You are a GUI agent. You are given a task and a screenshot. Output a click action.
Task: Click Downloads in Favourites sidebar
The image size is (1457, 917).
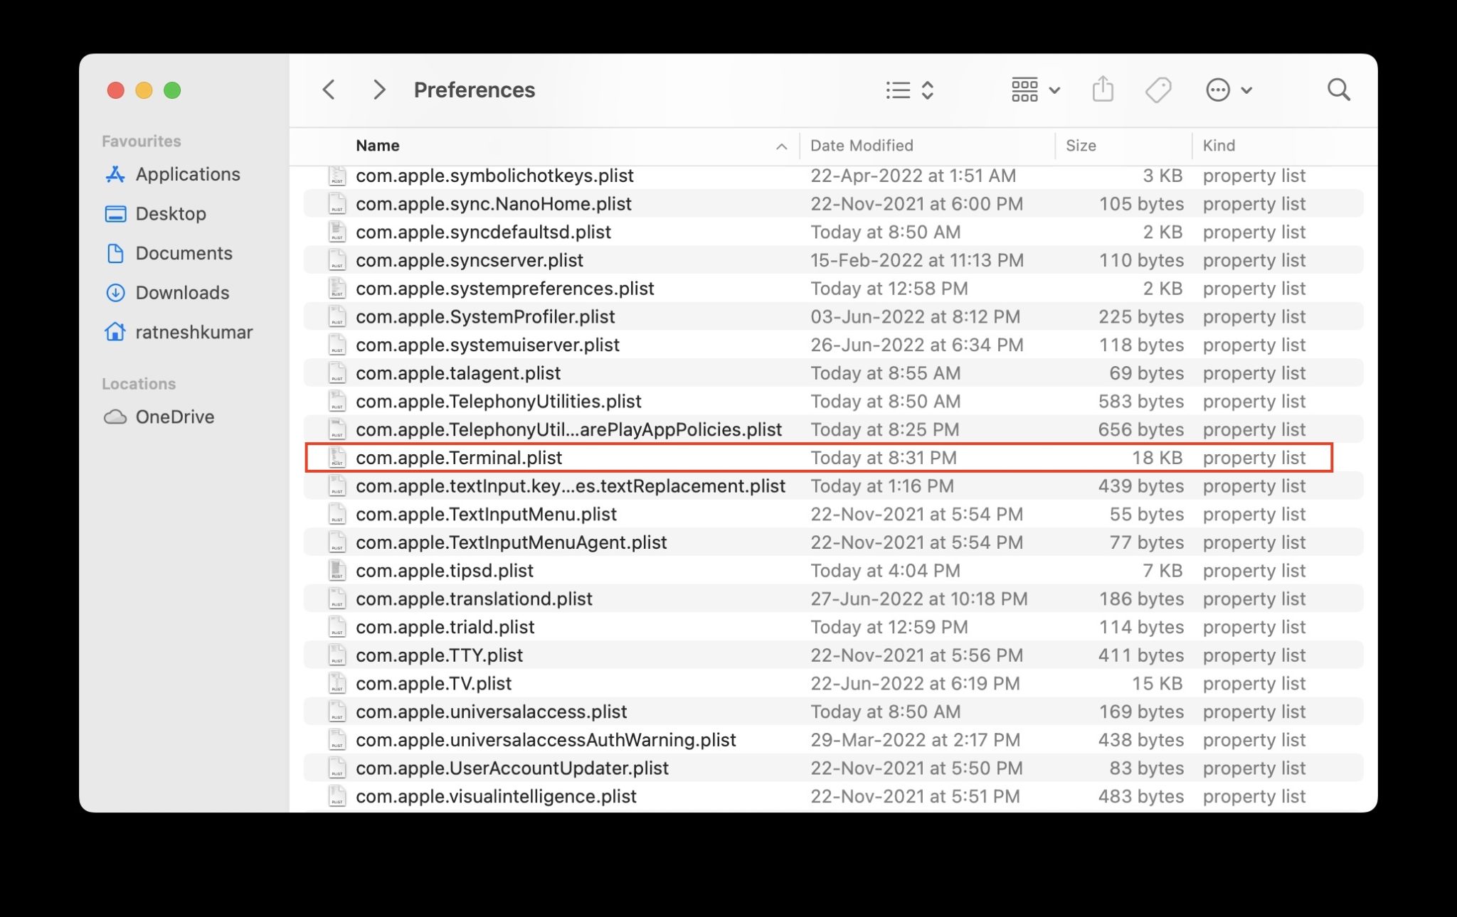[x=182, y=291]
